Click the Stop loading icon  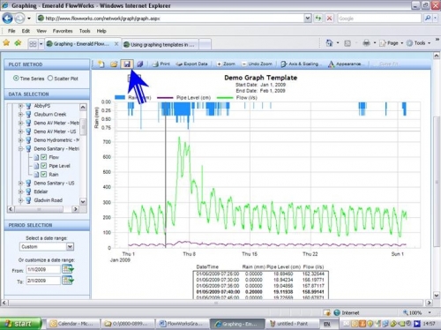tap(330, 19)
